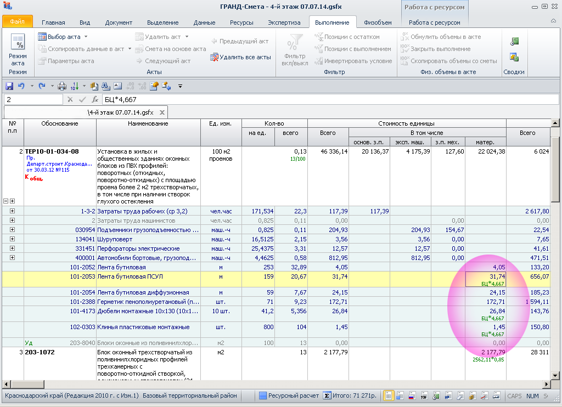Click the Save icon in quick access toolbar
This screenshot has width=562, height=407.
pos(9,86)
